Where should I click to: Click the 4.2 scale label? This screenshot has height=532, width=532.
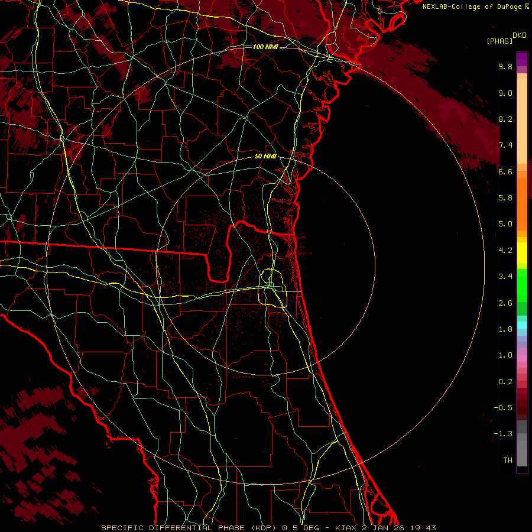point(505,251)
